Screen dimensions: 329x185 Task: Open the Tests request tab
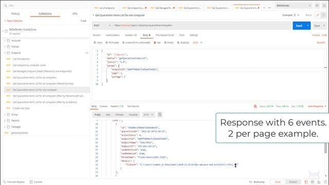181,35
